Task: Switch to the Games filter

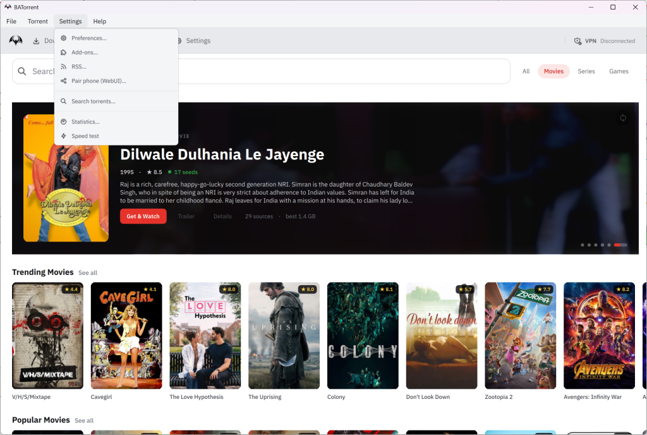Action: click(619, 71)
